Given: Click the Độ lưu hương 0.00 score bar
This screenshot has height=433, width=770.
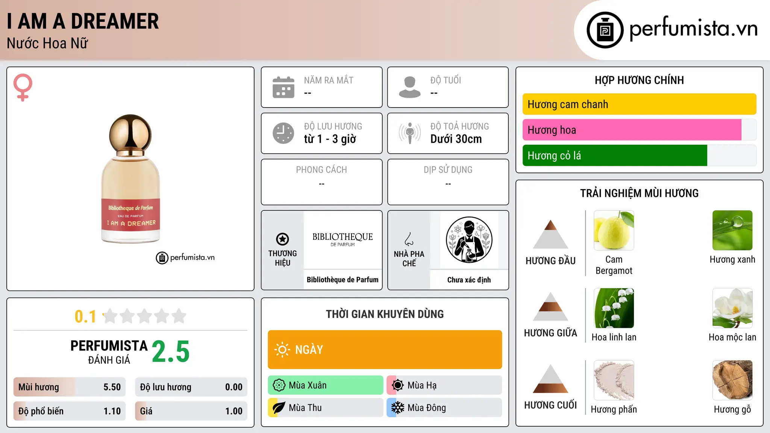Looking at the screenshot, I should pos(191,387).
